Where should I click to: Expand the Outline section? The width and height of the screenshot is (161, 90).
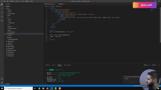point(7,84)
